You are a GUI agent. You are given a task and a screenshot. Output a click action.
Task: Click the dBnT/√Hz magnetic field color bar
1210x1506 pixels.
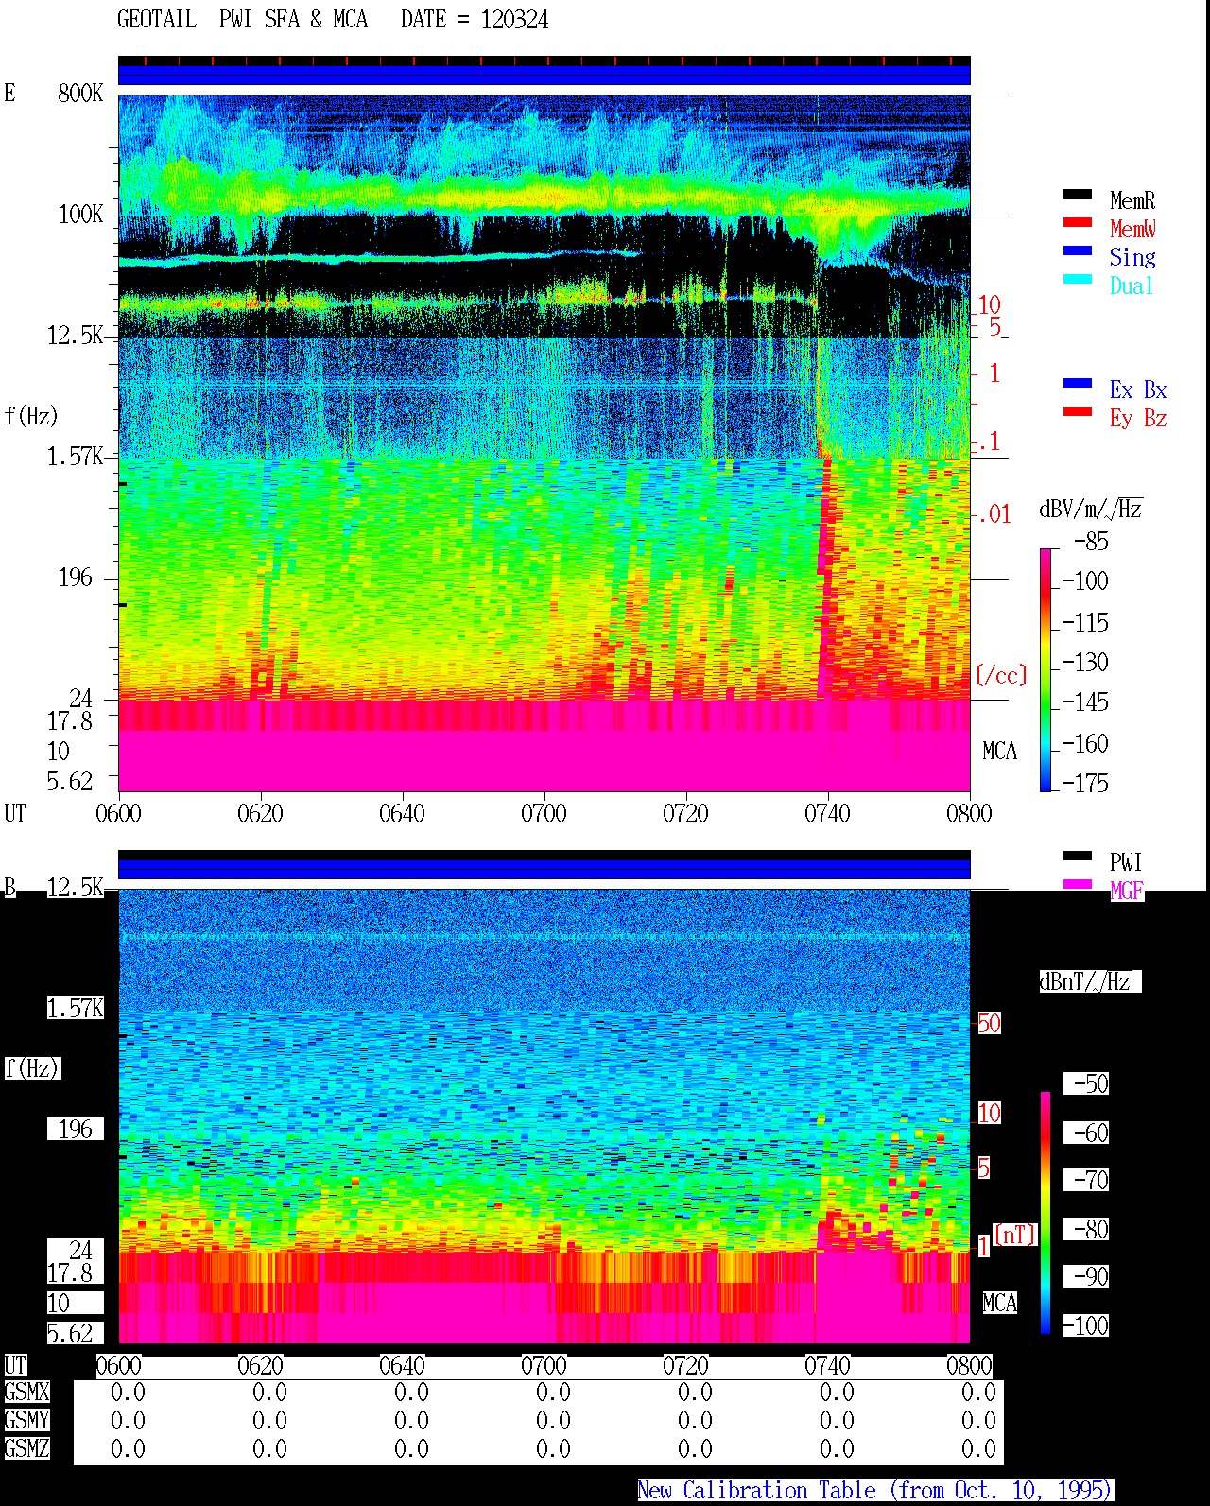[1046, 1213]
